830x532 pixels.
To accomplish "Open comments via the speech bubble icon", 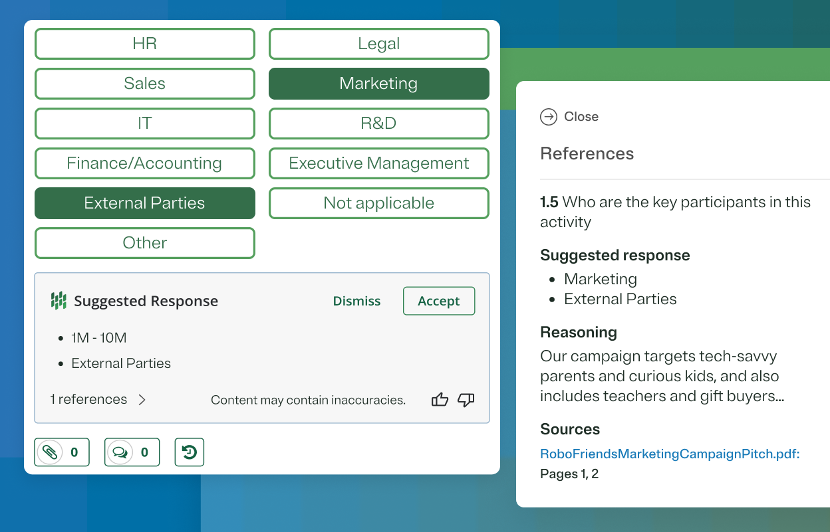I will tap(132, 452).
